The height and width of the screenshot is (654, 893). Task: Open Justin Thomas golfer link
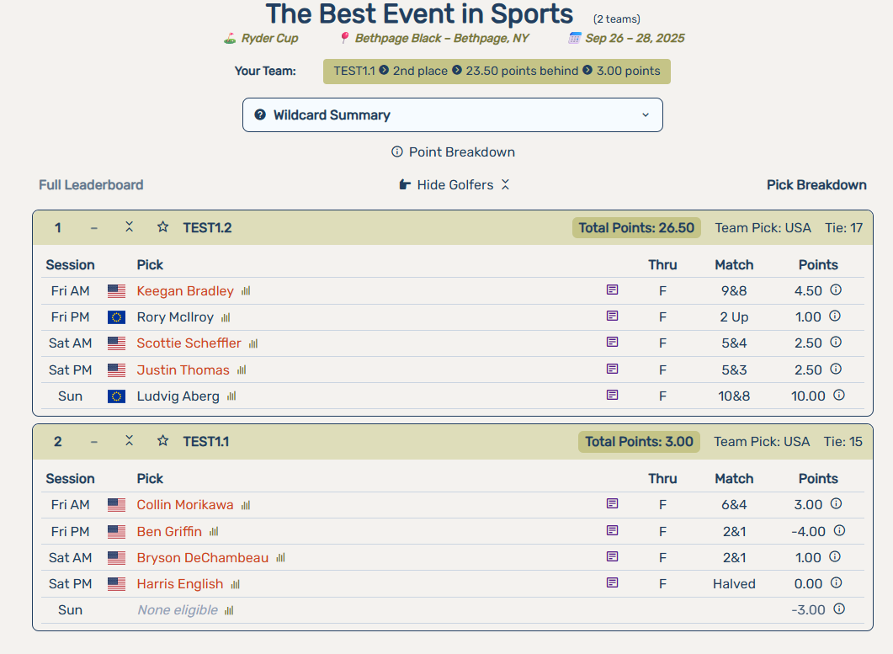coord(183,370)
